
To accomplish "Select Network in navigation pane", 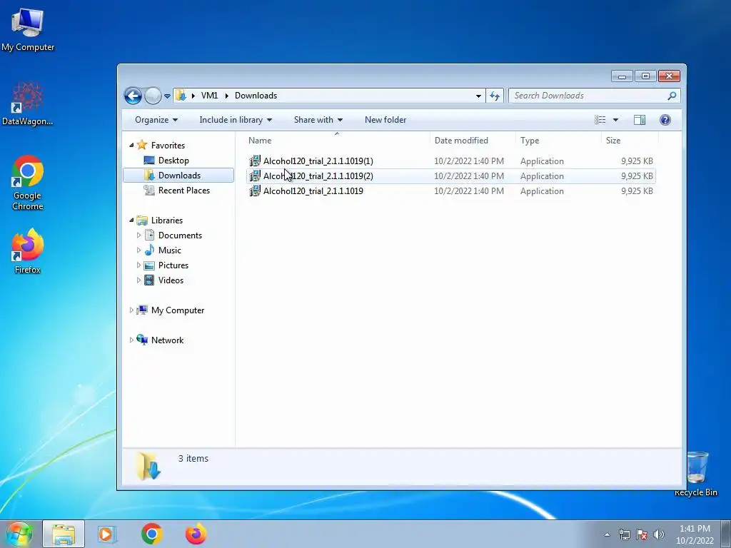I will coord(167,340).
